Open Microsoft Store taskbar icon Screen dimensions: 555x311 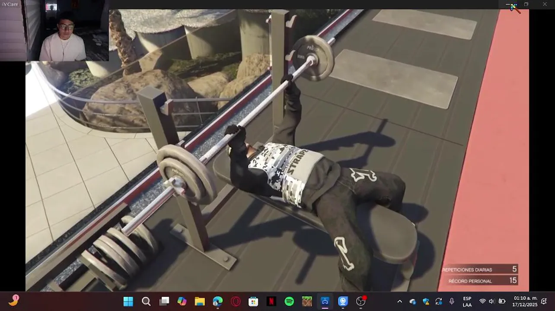tap(253, 301)
